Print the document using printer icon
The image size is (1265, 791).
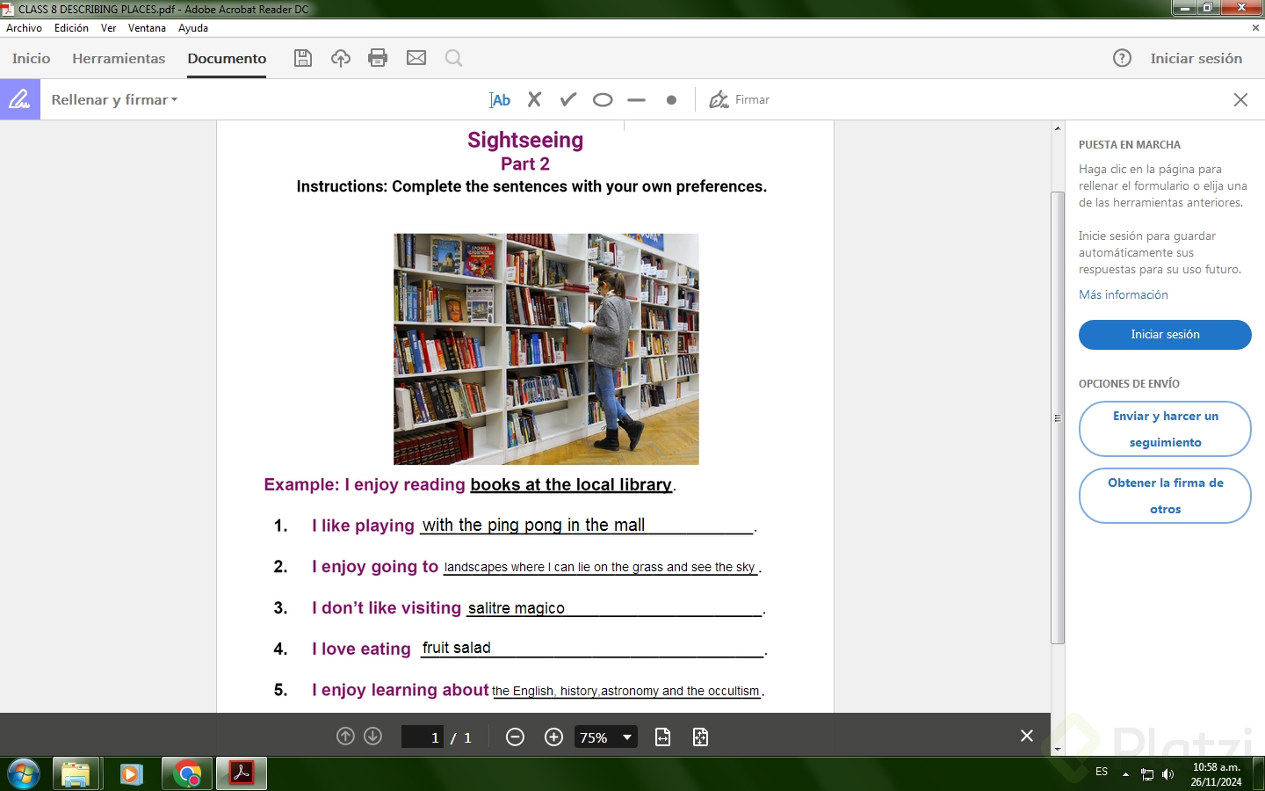(x=378, y=58)
